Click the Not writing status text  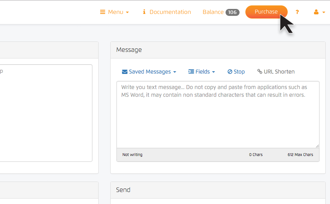132,155
